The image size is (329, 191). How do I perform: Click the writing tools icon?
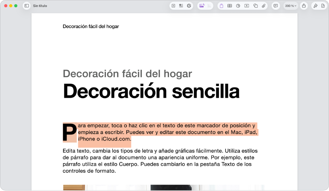point(189,6)
